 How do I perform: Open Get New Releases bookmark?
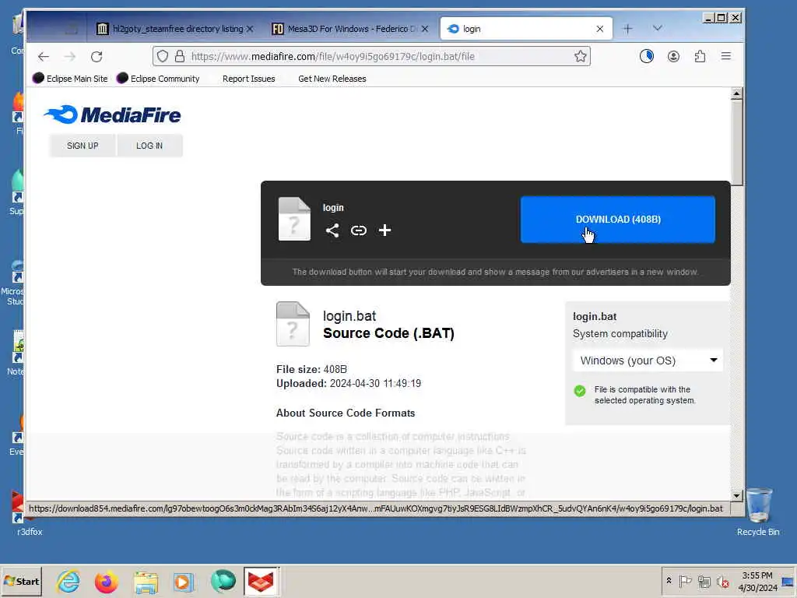(332, 79)
